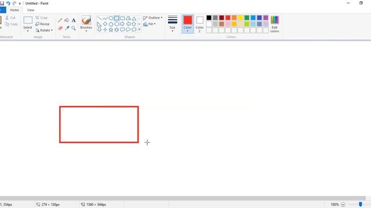This screenshot has height=208, width=371.
Task: Select the Fill with color bucket tool
Action: [67, 21]
